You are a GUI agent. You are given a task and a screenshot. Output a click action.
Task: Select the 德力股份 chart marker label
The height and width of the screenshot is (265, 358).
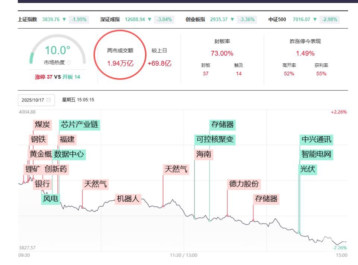(244, 184)
